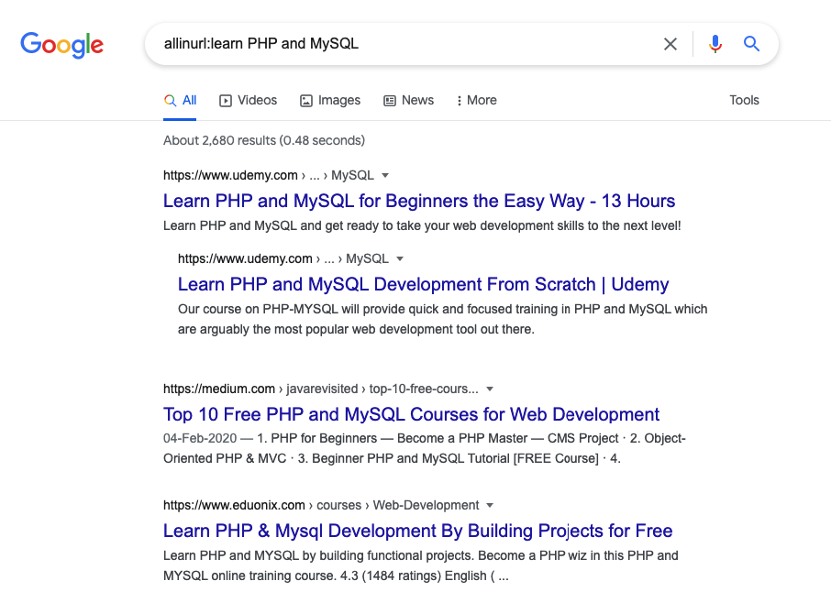The height and width of the screenshot is (592, 831).
Task: Open the More search categories menu
Action: (x=476, y=100)
